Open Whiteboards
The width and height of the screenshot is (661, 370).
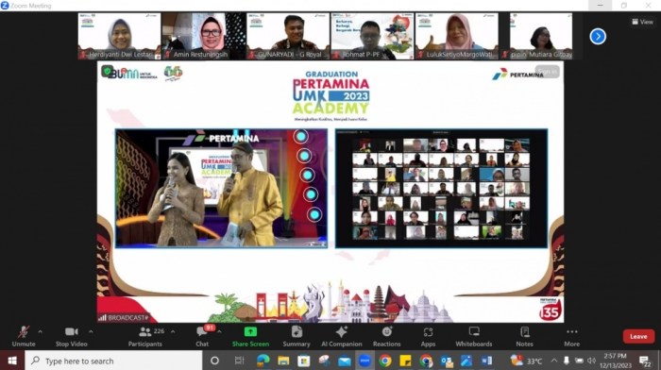point(474,337)
